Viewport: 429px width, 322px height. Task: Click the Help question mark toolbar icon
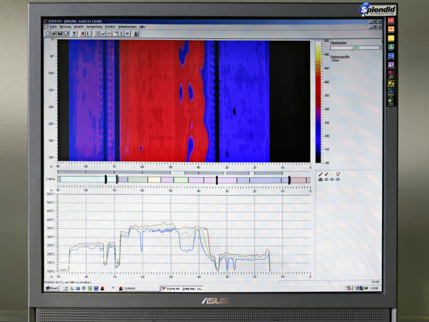pos(74,33)
